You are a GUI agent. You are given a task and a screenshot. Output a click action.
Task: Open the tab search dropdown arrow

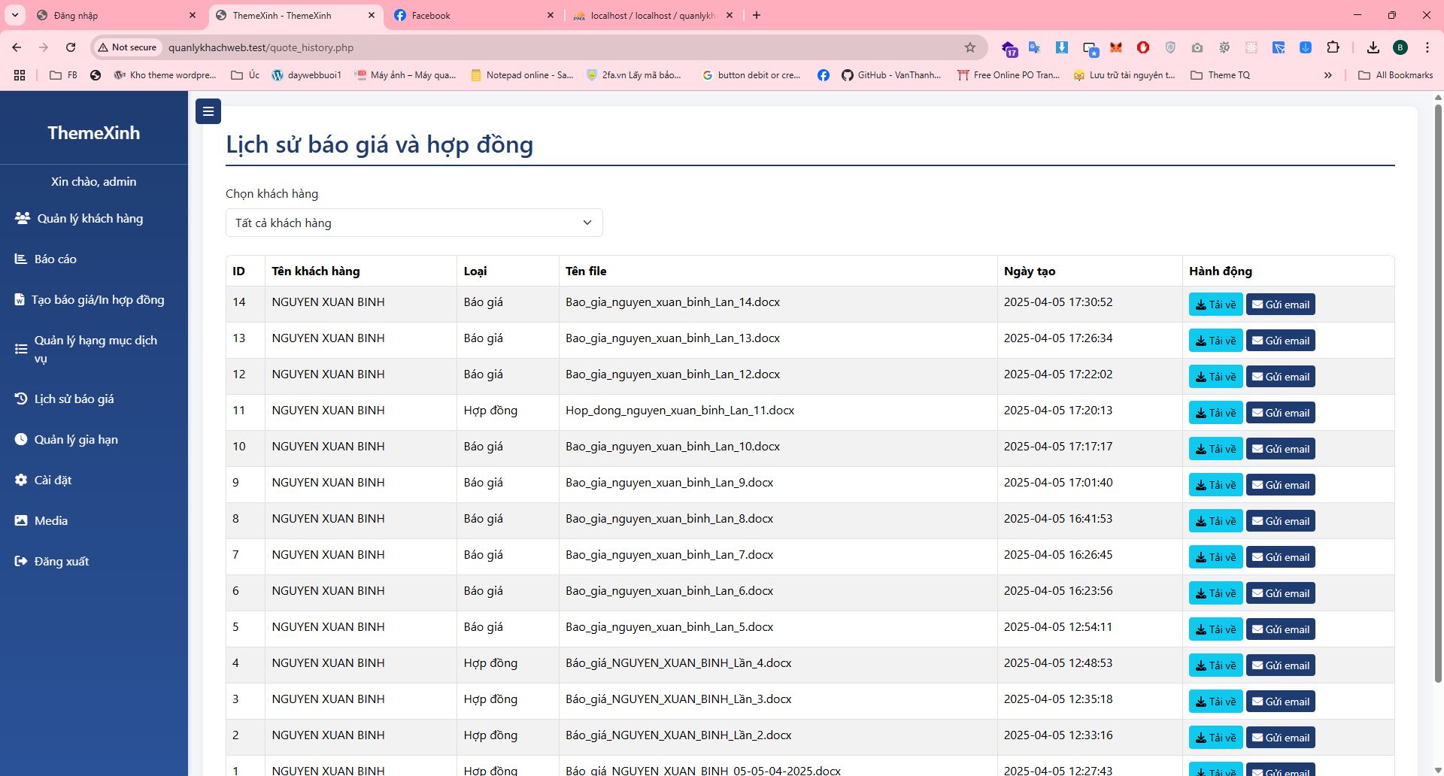15,15
